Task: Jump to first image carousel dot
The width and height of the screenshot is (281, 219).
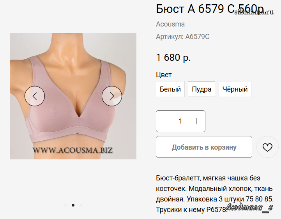Action: coord(65,205)
